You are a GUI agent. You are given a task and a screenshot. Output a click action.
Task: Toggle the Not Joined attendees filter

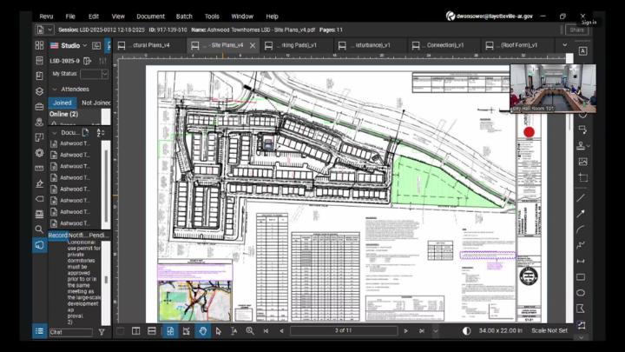click(x=95, y=103)
